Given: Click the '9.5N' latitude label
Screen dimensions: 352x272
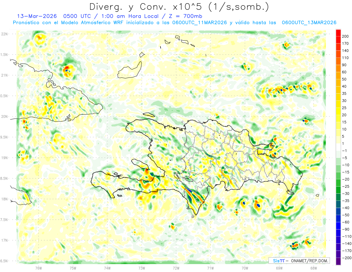Looking at the screenshot, I should pos(4,137).
